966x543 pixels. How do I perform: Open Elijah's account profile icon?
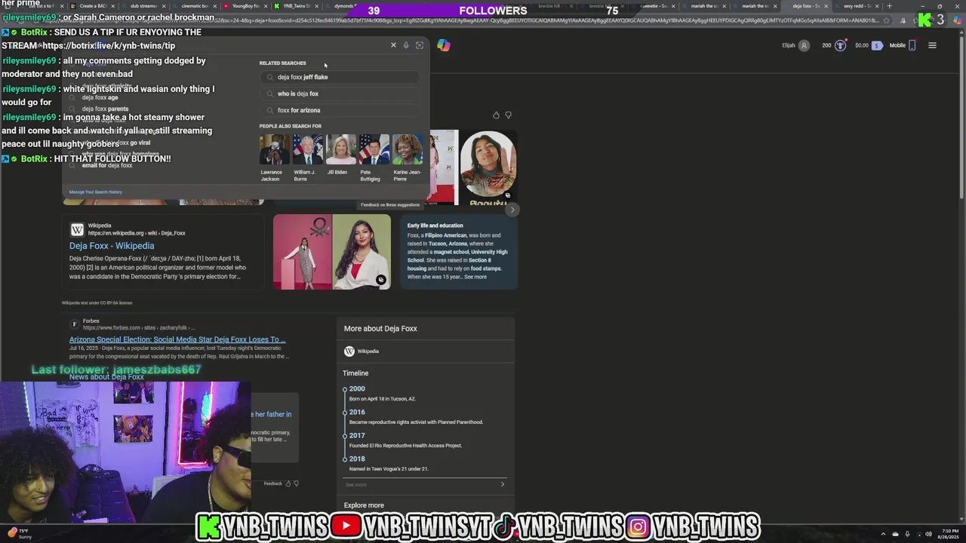pyautogui.click(x=804, y=45)
